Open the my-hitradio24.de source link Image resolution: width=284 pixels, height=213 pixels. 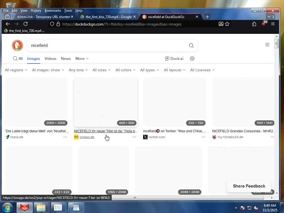[x=230, y=137]
